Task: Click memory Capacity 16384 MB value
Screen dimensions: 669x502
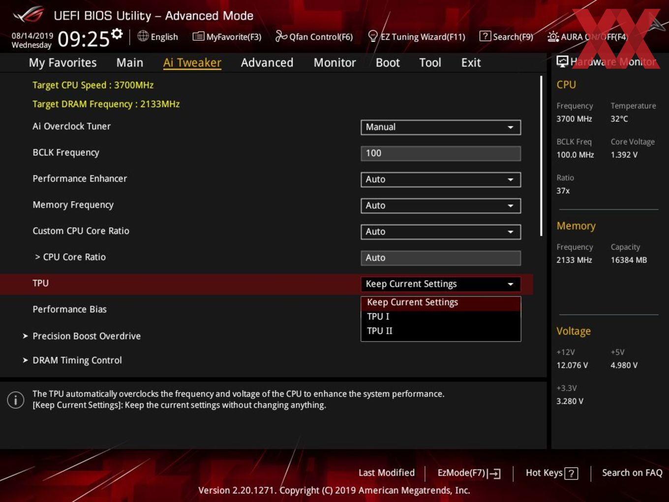Action: pyautogui.click(x=629, y=260)
